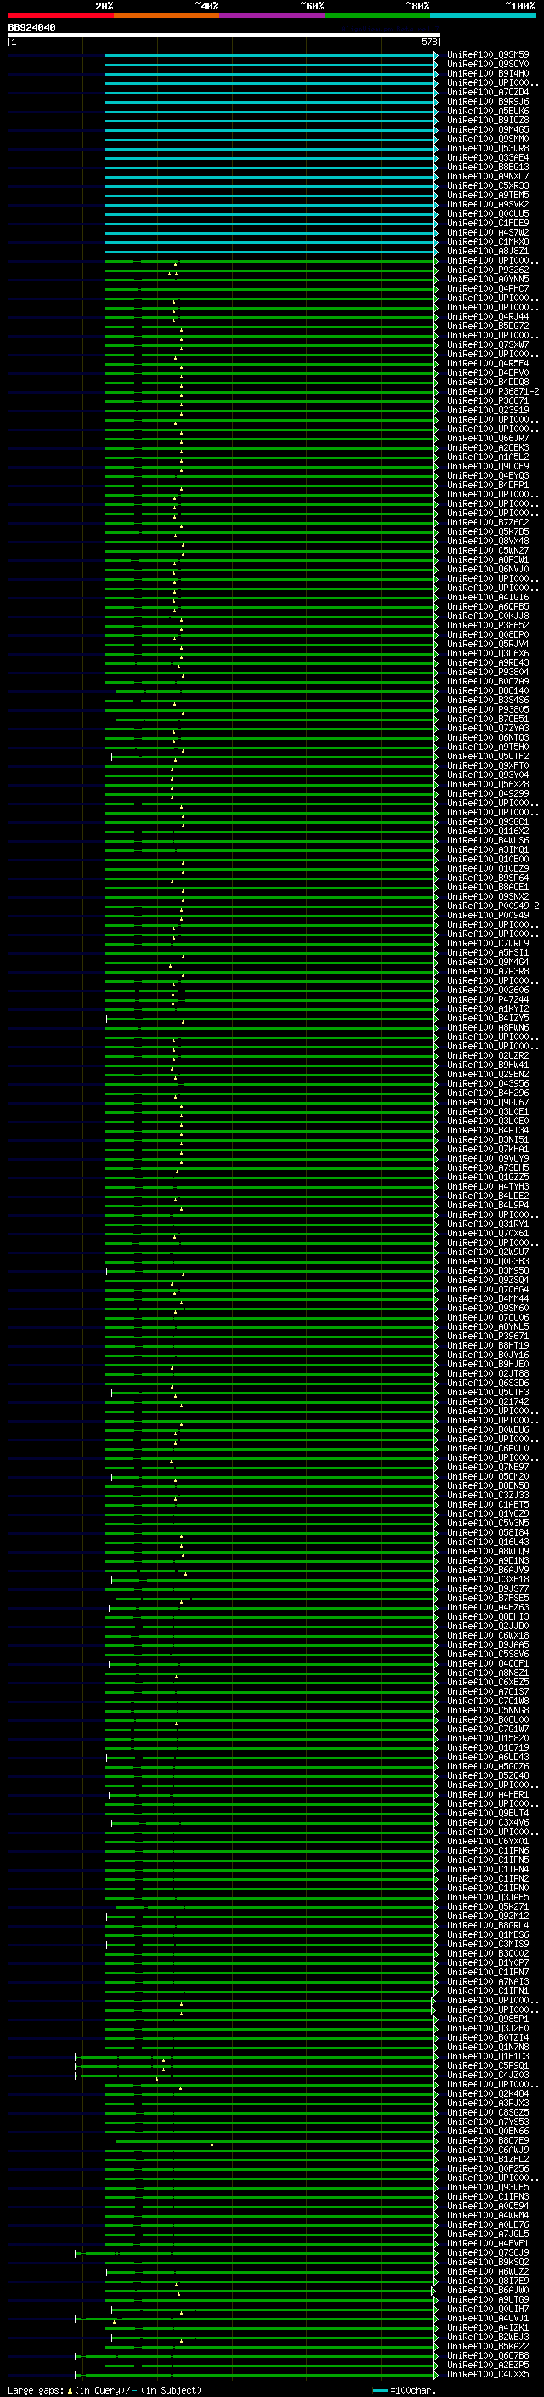Click hit label UniRef100_B4DPV0
The image size is (544, 2397).
coord(487,372)
